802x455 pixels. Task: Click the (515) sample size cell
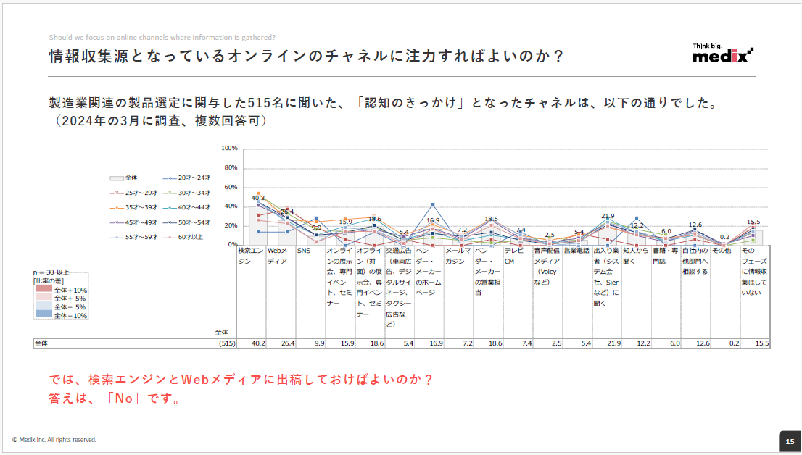click(x=227, y=343)
